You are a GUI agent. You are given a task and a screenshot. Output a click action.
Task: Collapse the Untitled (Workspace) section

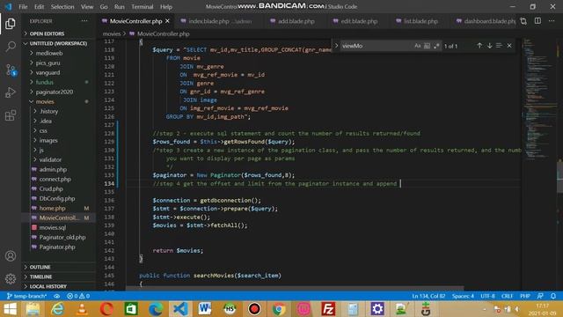click(59, 43)
